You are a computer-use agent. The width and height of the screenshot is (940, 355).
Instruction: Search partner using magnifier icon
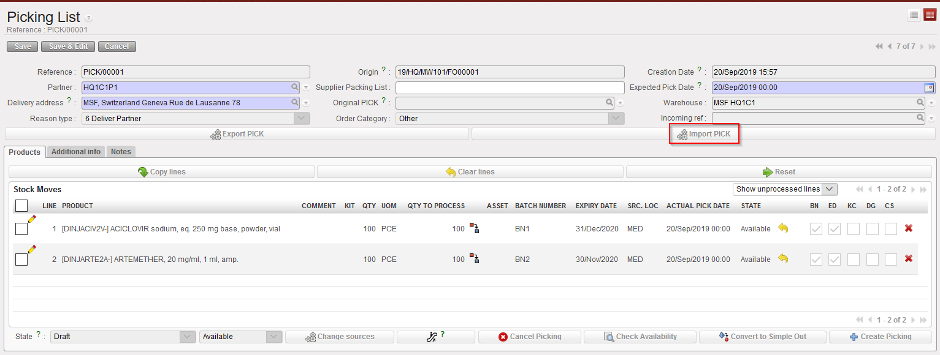tap(295, 88)
